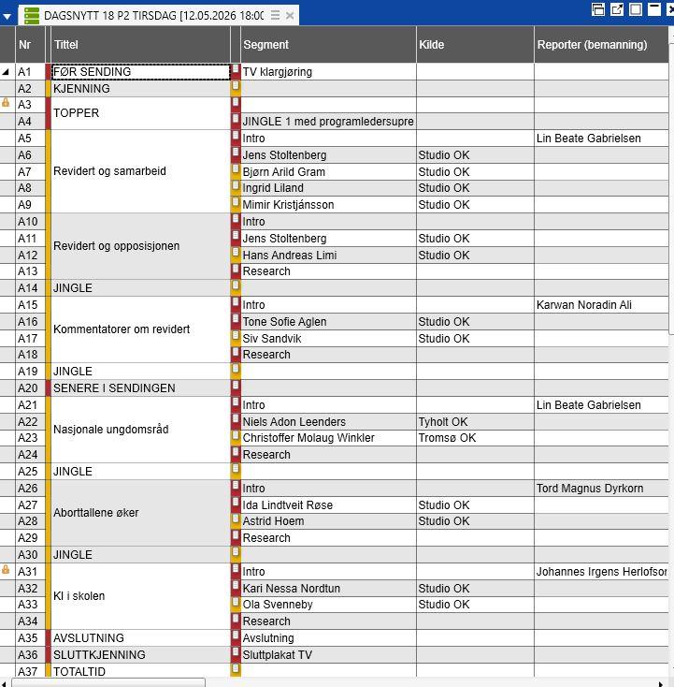
Task: Click script icon next to Hans Andreas Limi
Action: 236,253
